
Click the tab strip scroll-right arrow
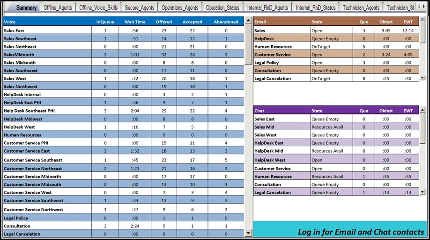pos(424,6)
